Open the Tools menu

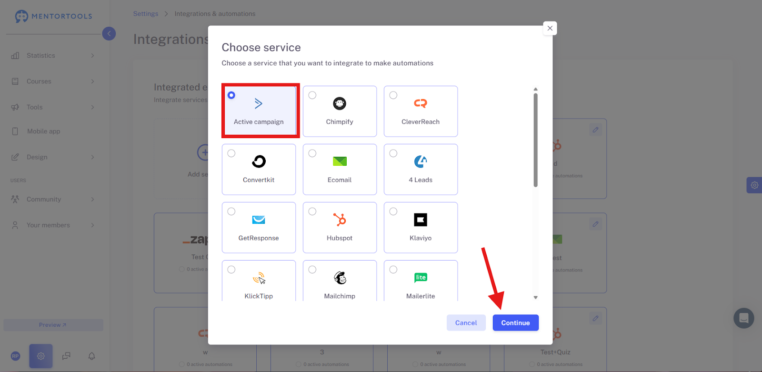[x=52, y=107]
